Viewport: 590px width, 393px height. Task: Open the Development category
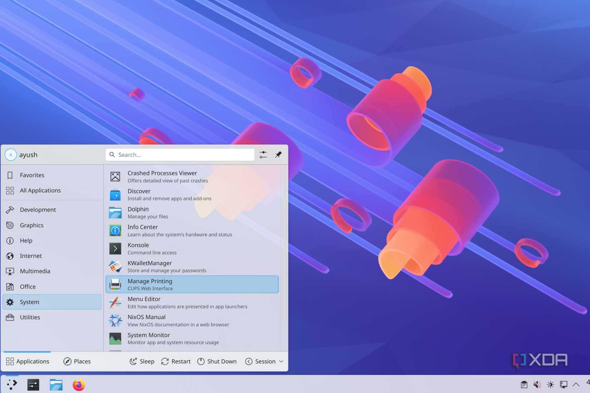point(52,210)
